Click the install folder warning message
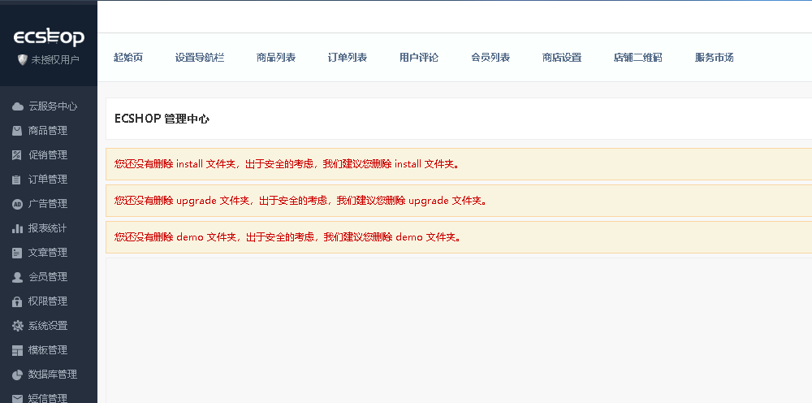 tap(459, 164)
